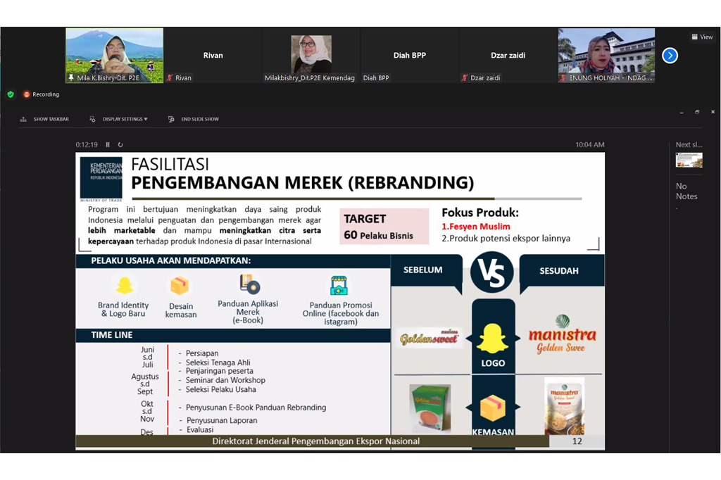The image size is (721, 480).
Task: Click the new manistra pouch packaging image
Action: click(564, 406)
